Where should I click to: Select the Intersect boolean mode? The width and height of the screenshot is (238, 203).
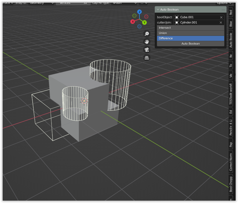tap(191, 28)
